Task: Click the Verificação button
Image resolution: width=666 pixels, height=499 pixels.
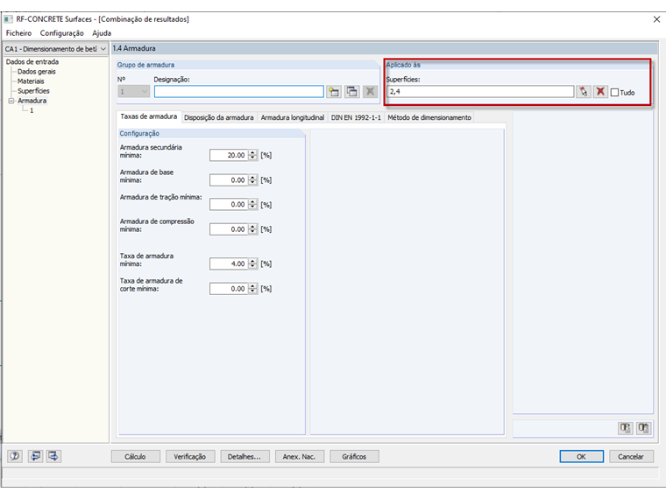Action: (x=190, y=457)
